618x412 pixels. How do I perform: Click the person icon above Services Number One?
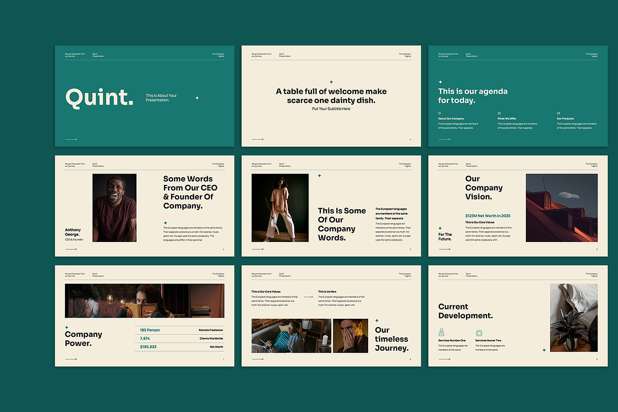click(x=441, y=332)
